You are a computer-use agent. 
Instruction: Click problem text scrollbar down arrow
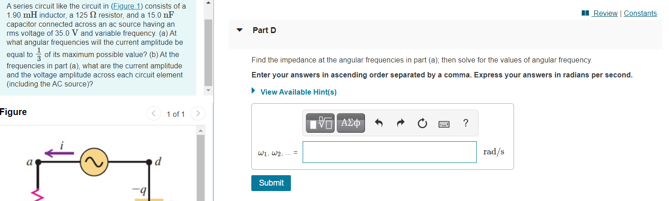point(208,90)
